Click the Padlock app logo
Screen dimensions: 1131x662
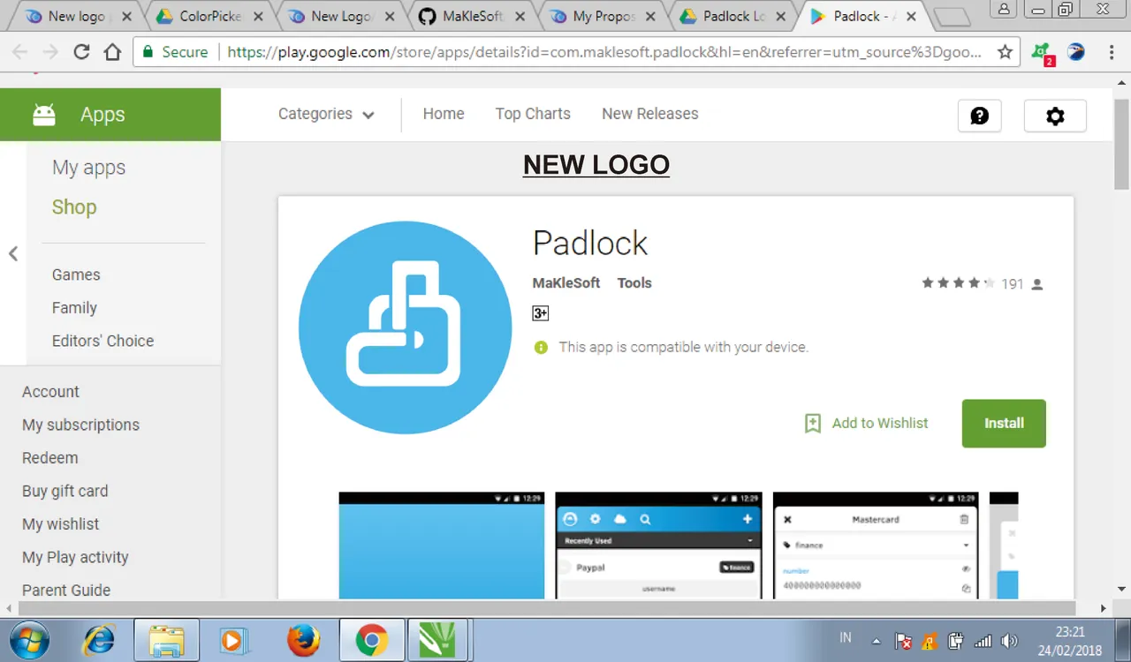click(405, 327)
